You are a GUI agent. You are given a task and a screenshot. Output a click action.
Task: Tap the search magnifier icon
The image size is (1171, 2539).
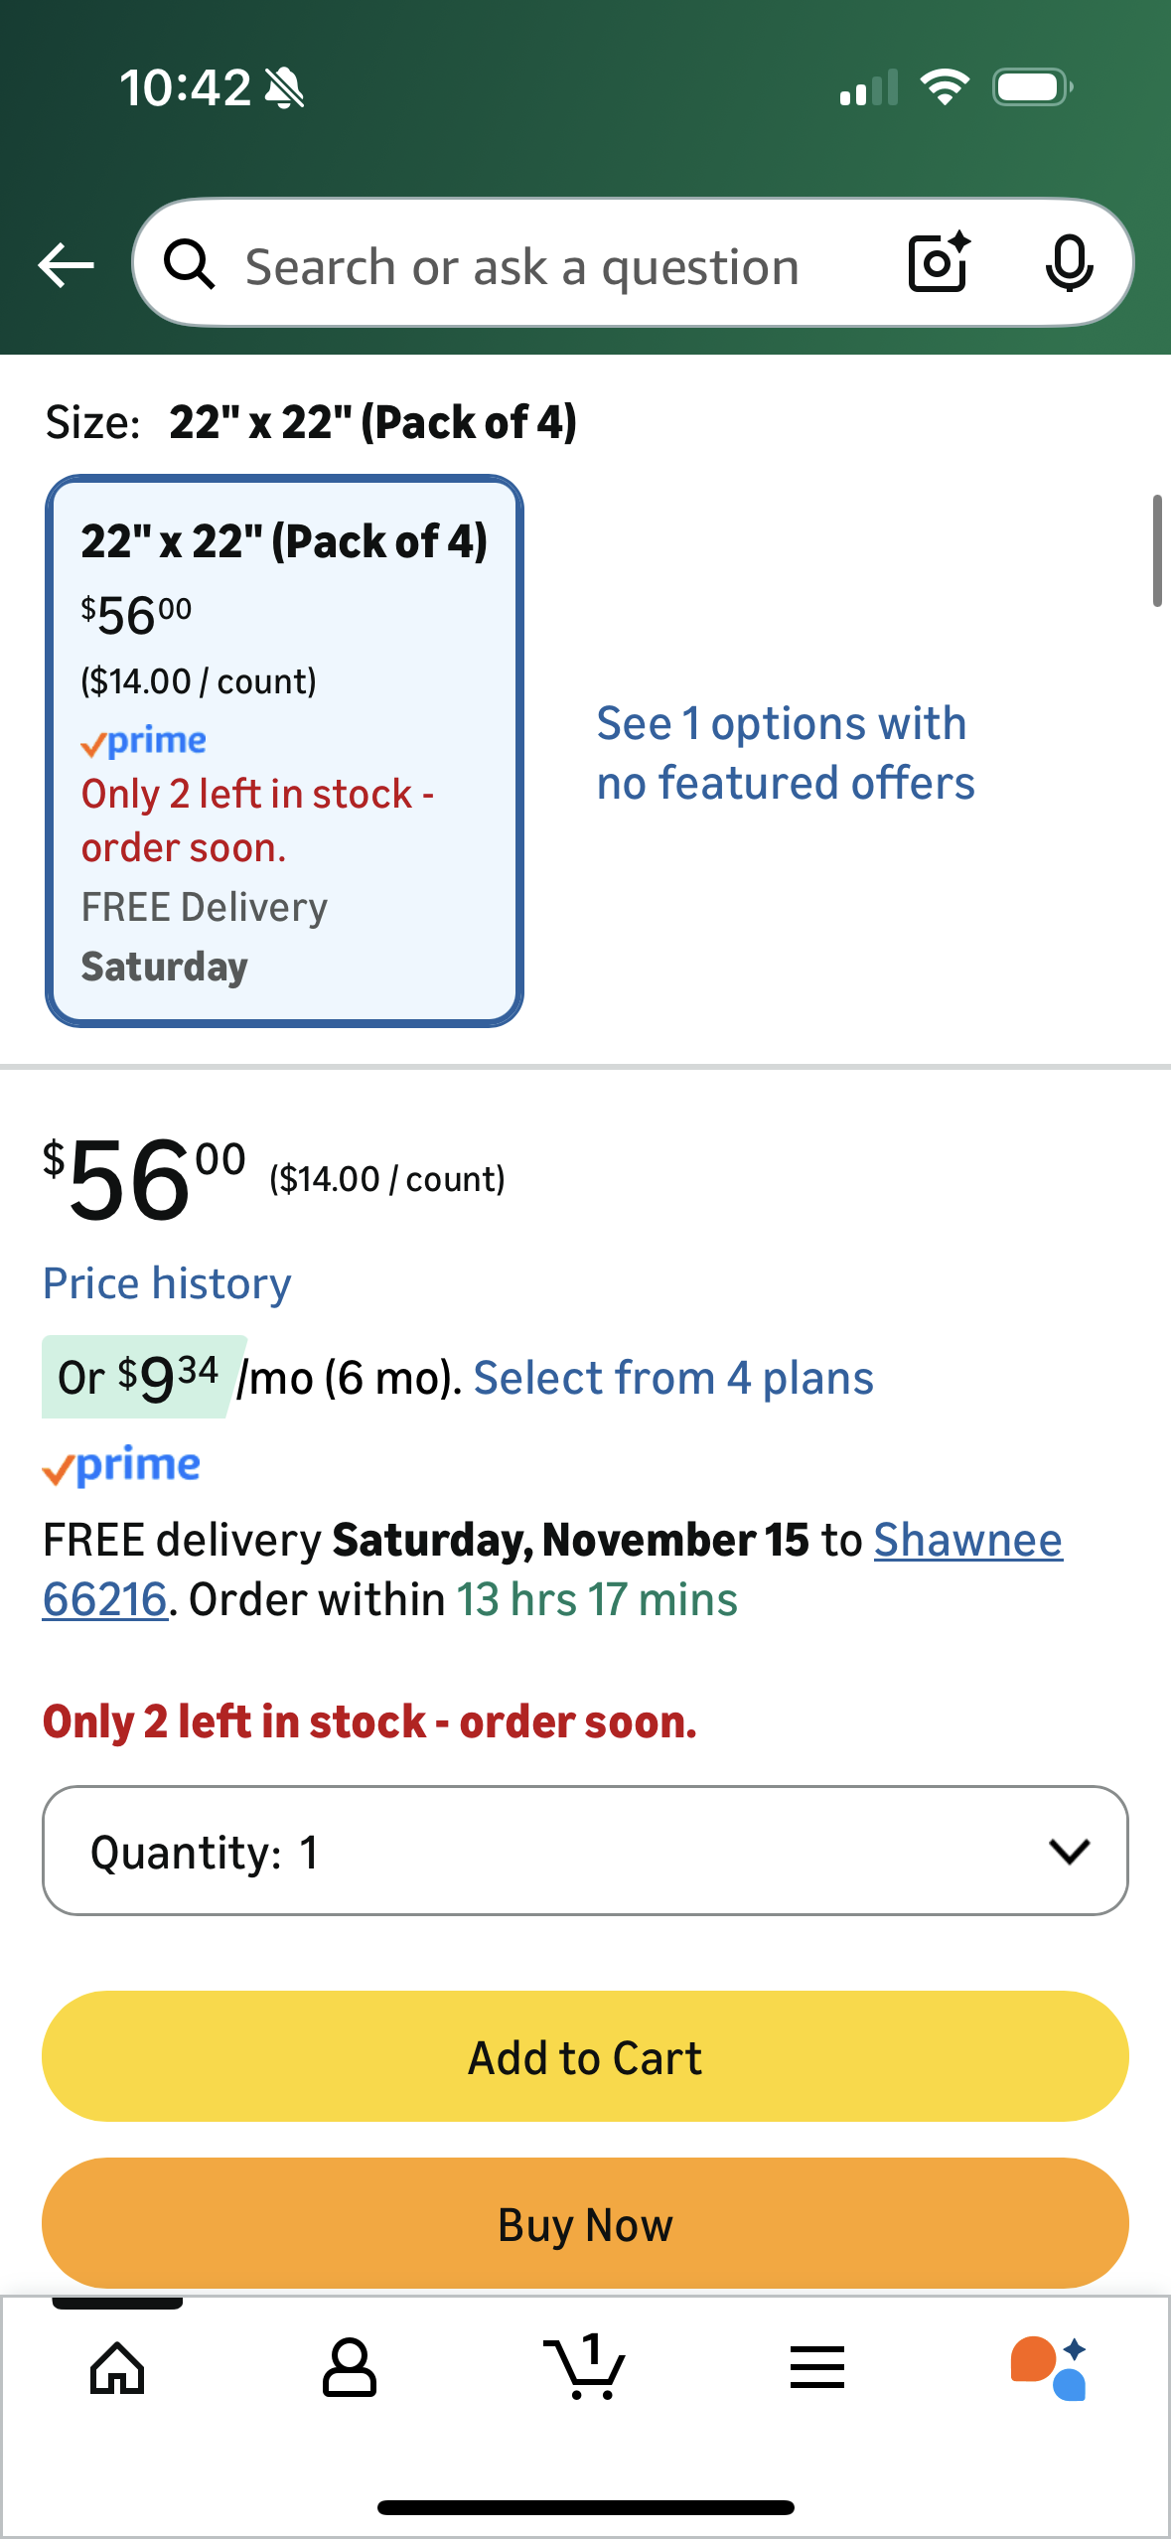click(189, 265)
